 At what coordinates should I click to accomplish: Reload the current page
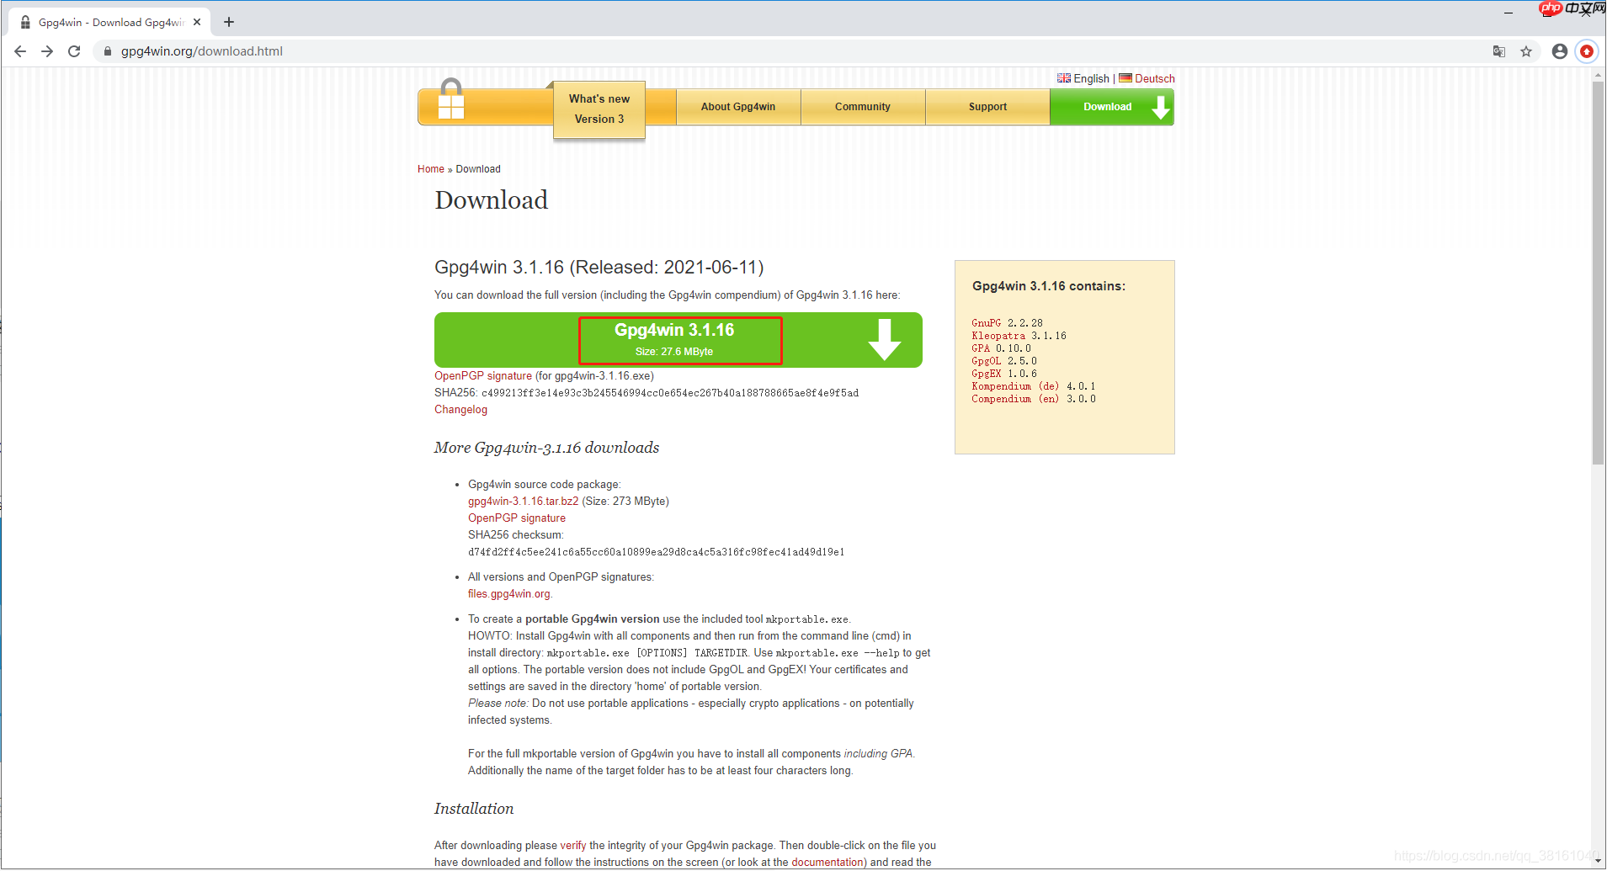(x=75, y=51)
